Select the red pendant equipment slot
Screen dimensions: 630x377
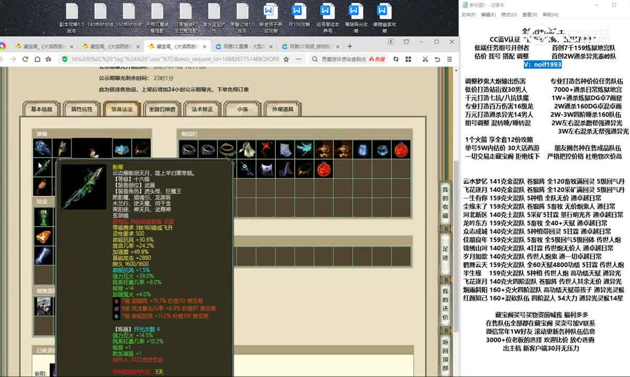point(42,186)
